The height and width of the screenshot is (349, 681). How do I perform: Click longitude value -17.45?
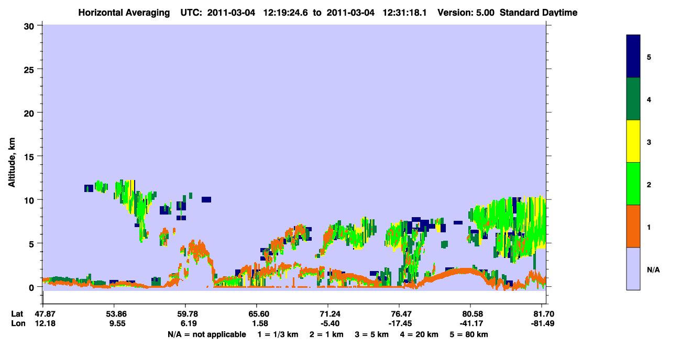(x=400, y=323)
